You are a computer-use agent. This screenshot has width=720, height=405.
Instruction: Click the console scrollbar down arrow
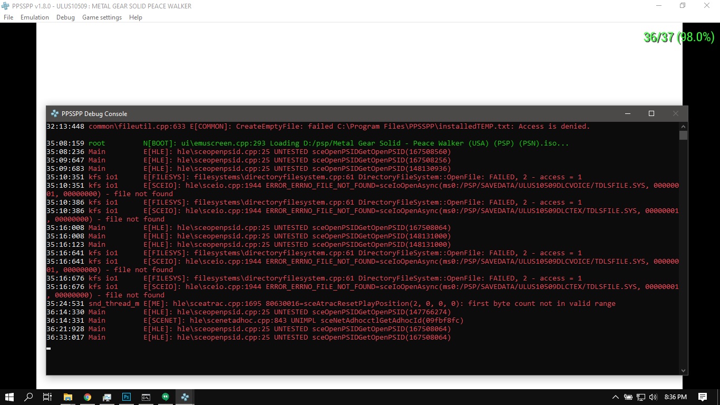click(683, 371)
